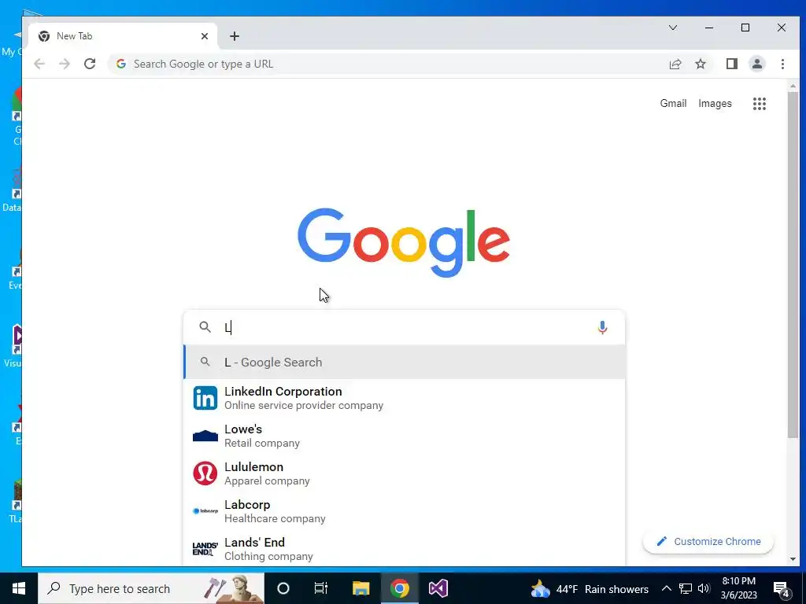Select the New Tab tab
Image resolution: width=806 pixels, height=604 pixels.
click(123, 36)
